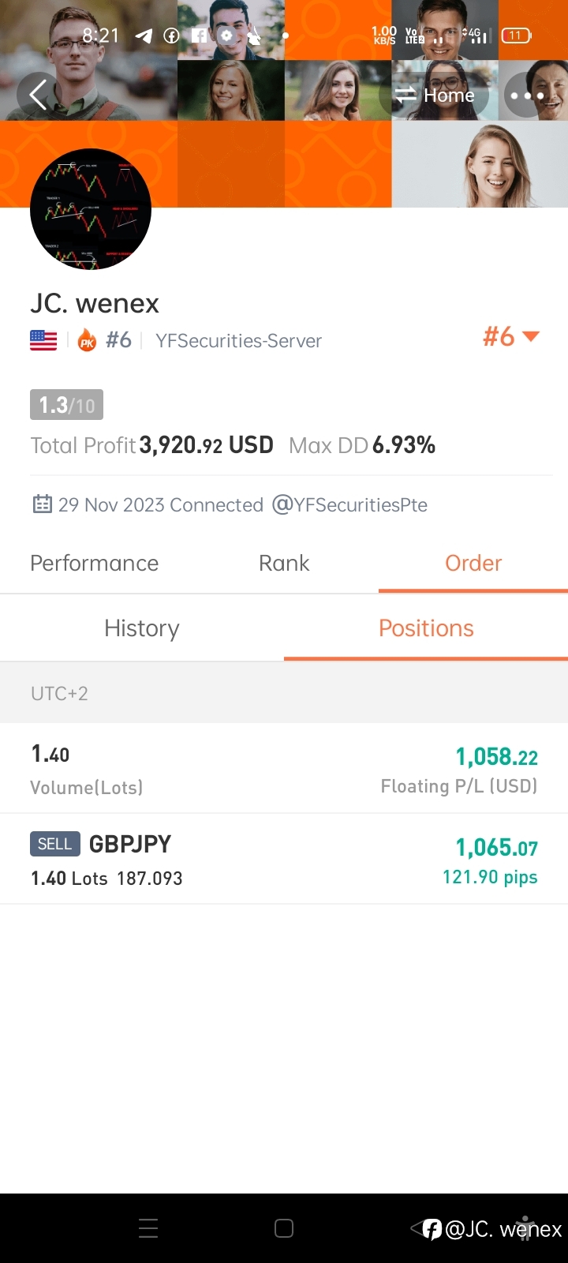Open the @YFSecuritiesPte broker link
568x1263 pixels.
tap(349, 504)
